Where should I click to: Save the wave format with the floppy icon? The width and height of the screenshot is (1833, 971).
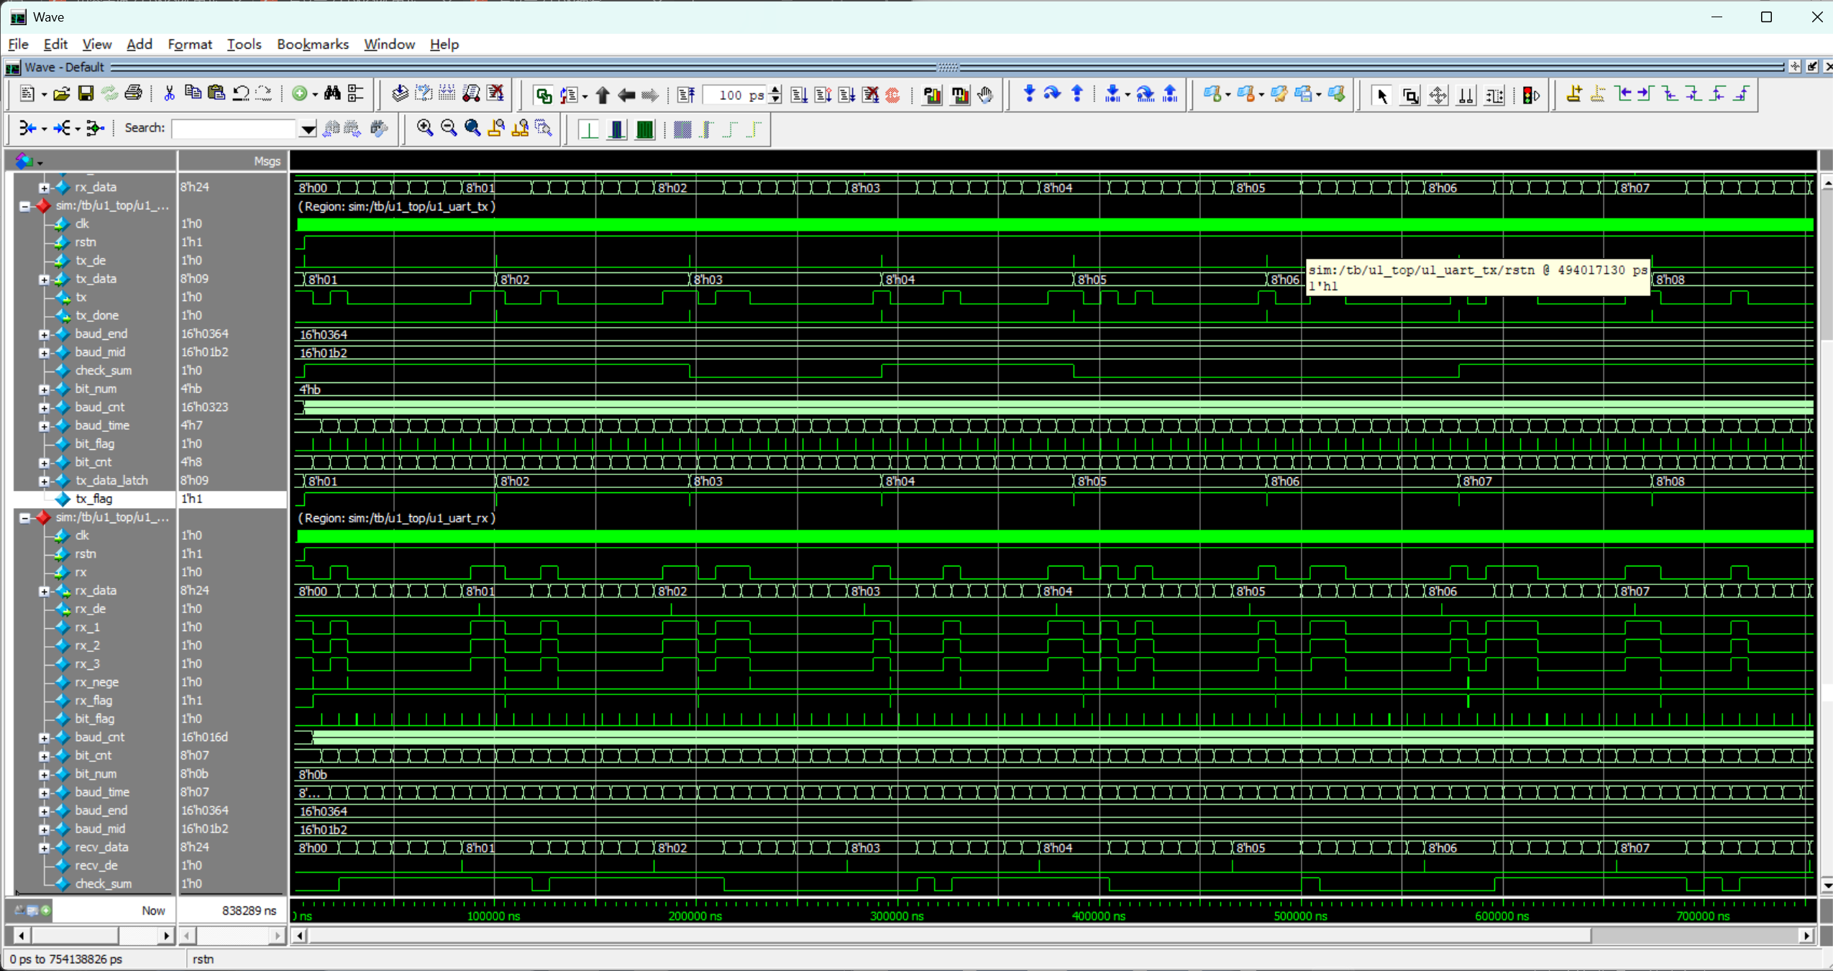[86, 94]
